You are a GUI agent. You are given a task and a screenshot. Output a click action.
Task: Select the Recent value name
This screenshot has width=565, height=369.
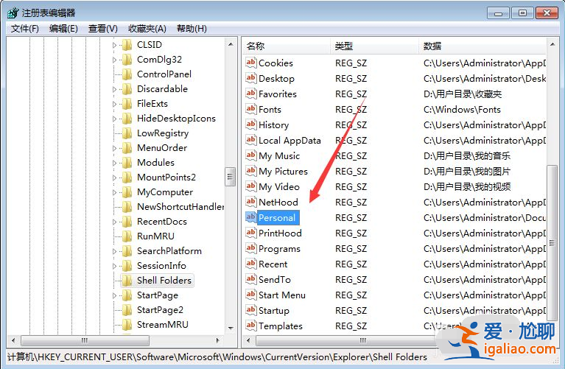pos(273,264)
